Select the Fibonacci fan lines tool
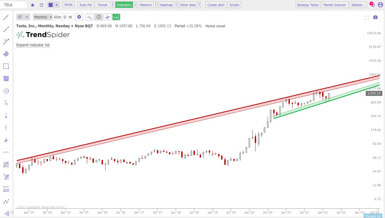Screen dimensions: 385x218 (6, 177)
